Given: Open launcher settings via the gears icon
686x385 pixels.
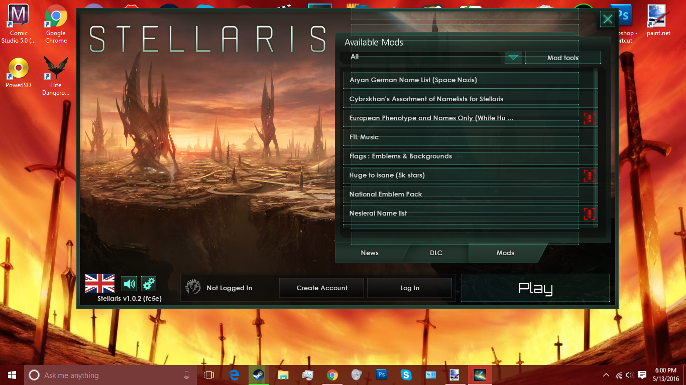Looking at the screenshot, I should pyautogui.click(x=148, y=284).
